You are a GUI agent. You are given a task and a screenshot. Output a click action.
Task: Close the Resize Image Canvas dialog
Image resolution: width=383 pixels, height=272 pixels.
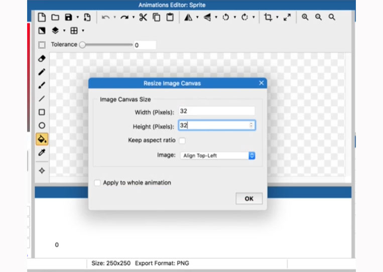pos(262,83)
